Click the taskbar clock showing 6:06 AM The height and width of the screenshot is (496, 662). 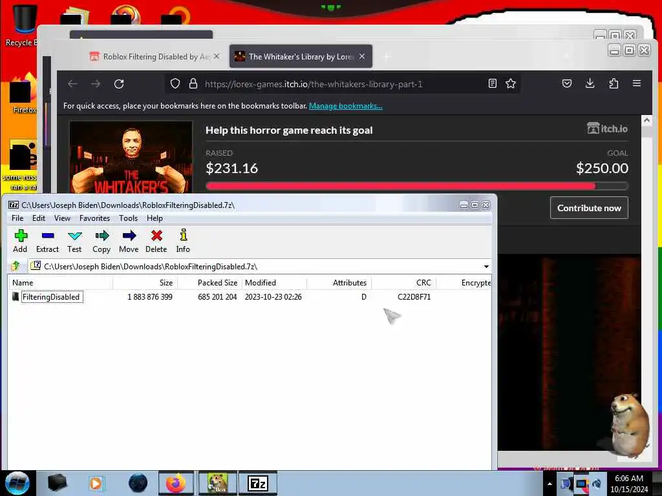coord(629,483)
